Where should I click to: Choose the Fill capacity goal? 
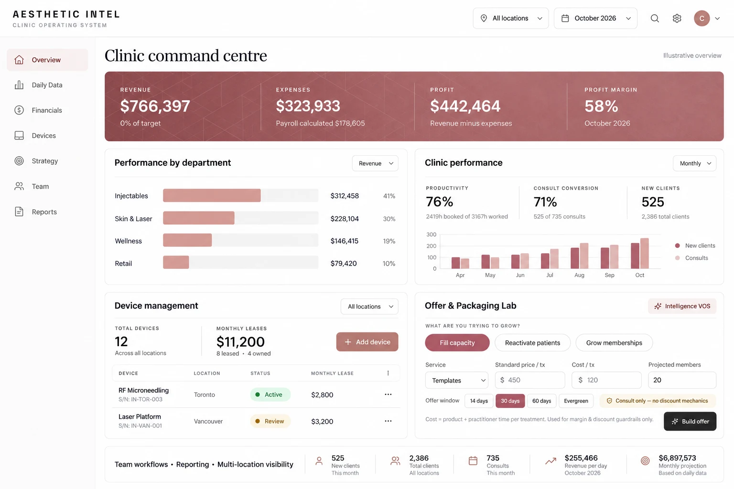[x=457, y=343]
